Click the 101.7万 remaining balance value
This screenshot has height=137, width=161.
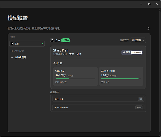point(60,75)
